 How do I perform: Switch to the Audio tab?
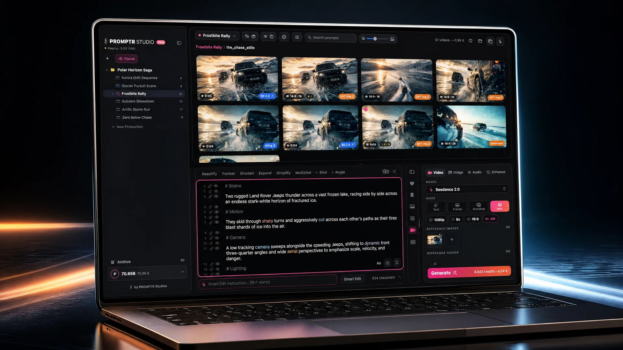point(474,172)
